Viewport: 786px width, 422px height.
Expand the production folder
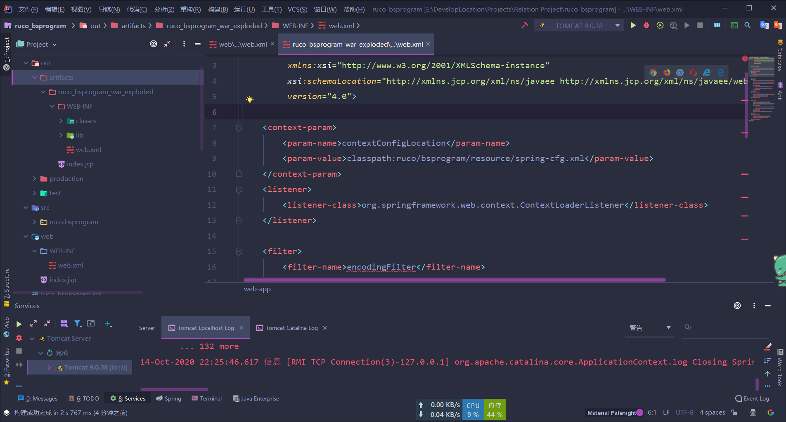click(x=35, y=178)
